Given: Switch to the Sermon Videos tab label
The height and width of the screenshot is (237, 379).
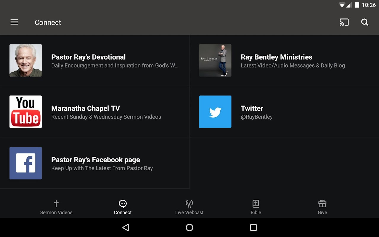Looking at the screenshot, I should [x=56, y=212].
